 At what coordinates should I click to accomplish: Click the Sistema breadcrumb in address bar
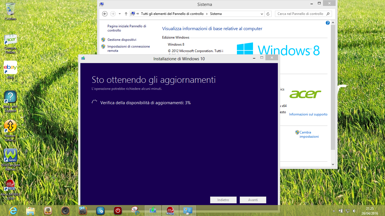pyautogui.click(x=216, y=14)
